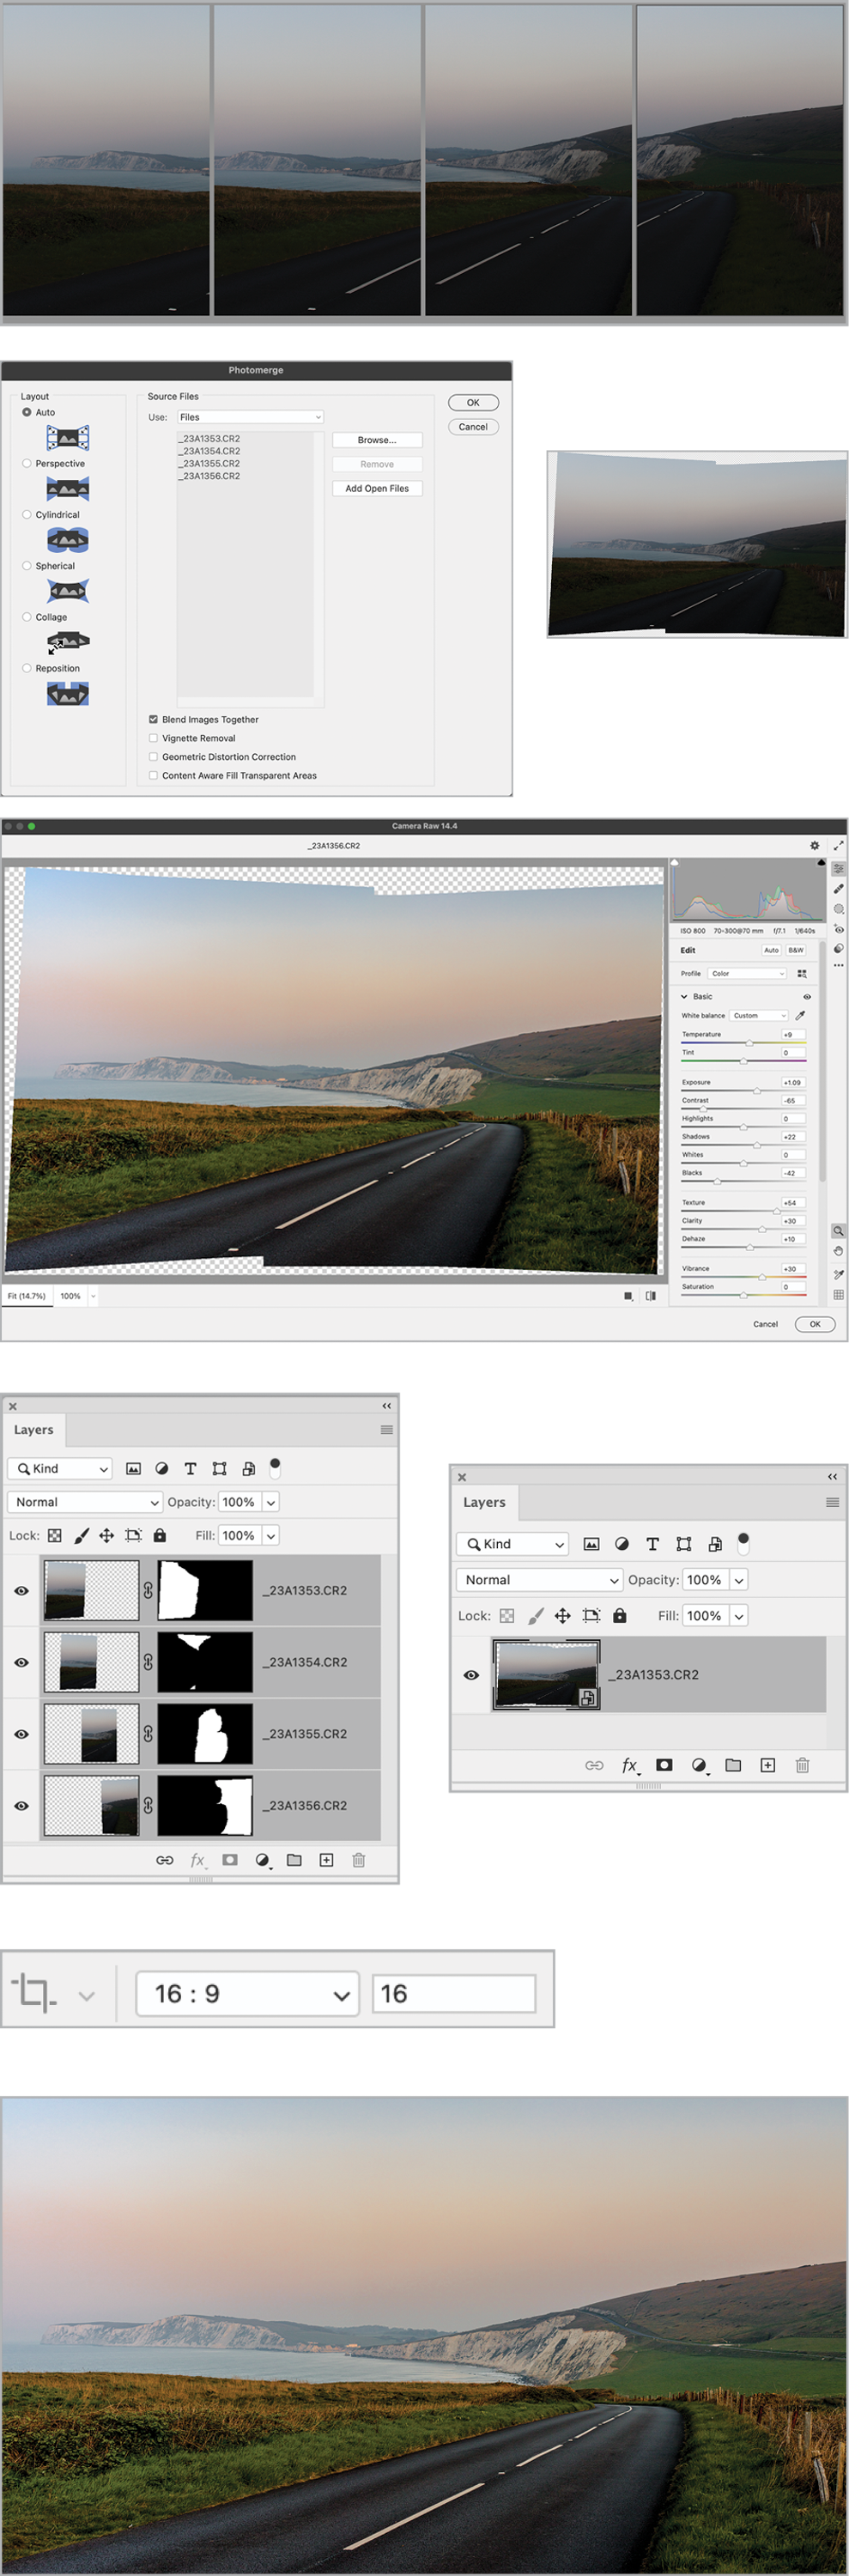Viewport: 849px width, 2576px height.
Task: Browse profiles with the grid icon beside Profile
Action: click(x=801, y=973)
